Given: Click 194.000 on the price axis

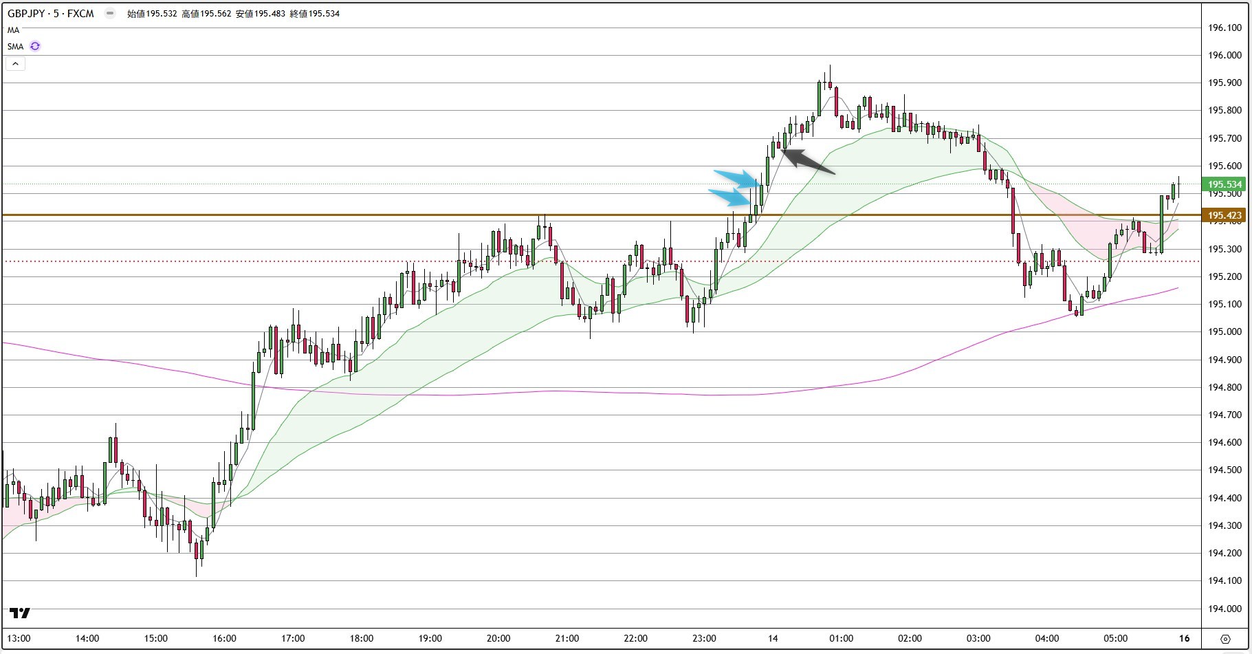Looking at the screenshot, I should pyautogui.click(x=1225, y=609).
